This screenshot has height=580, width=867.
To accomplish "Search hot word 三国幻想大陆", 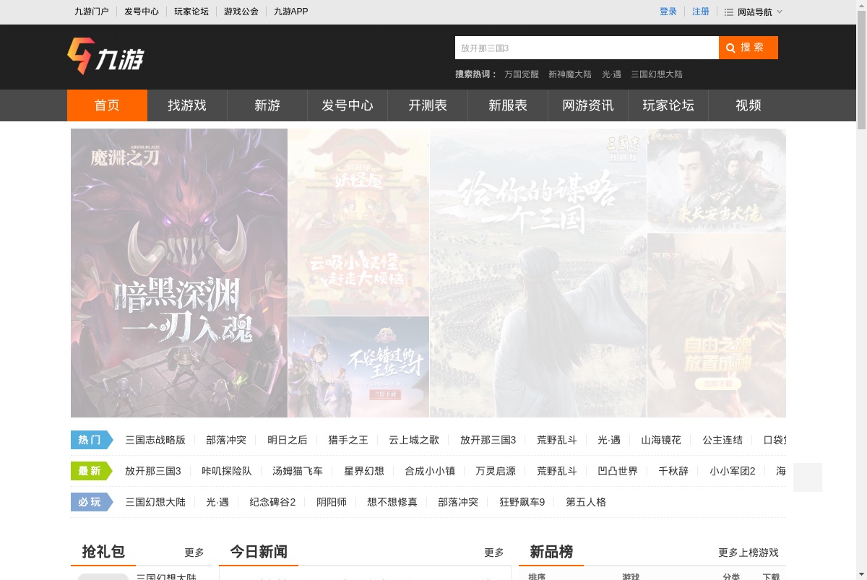I will point(657,74).
